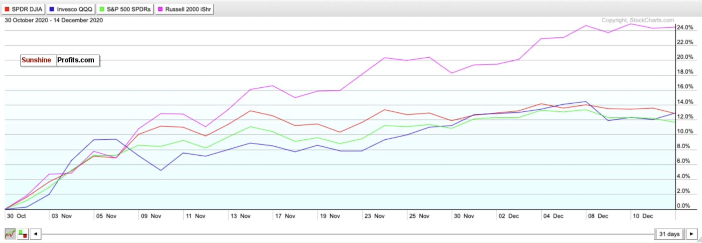The width and height of the screenshot is (702, 243).
Task: Click the 4.0% axis label
Action: point(683,176)
